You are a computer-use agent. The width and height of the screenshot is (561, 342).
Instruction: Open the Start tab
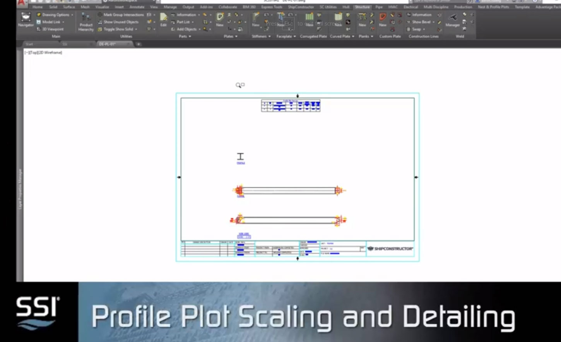click(29, 44)
